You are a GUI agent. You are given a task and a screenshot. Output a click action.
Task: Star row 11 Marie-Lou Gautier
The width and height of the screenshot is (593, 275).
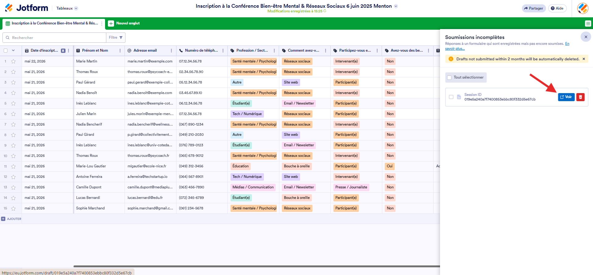click(13, 166)
